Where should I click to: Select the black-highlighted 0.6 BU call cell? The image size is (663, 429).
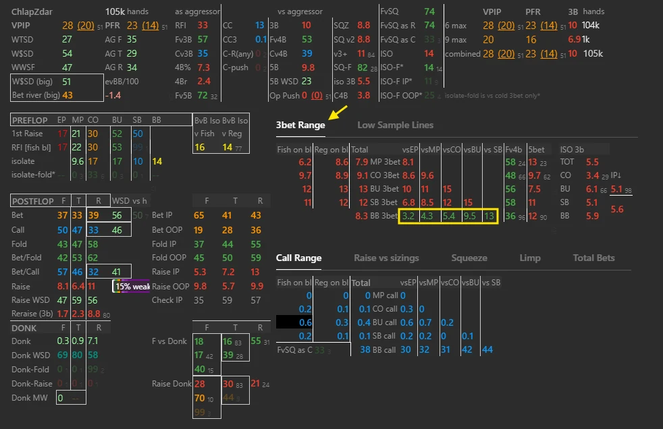tap(294, 322)
